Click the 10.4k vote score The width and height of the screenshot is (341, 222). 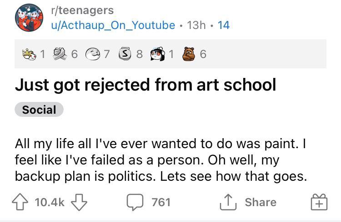click(x=50, y=202)
